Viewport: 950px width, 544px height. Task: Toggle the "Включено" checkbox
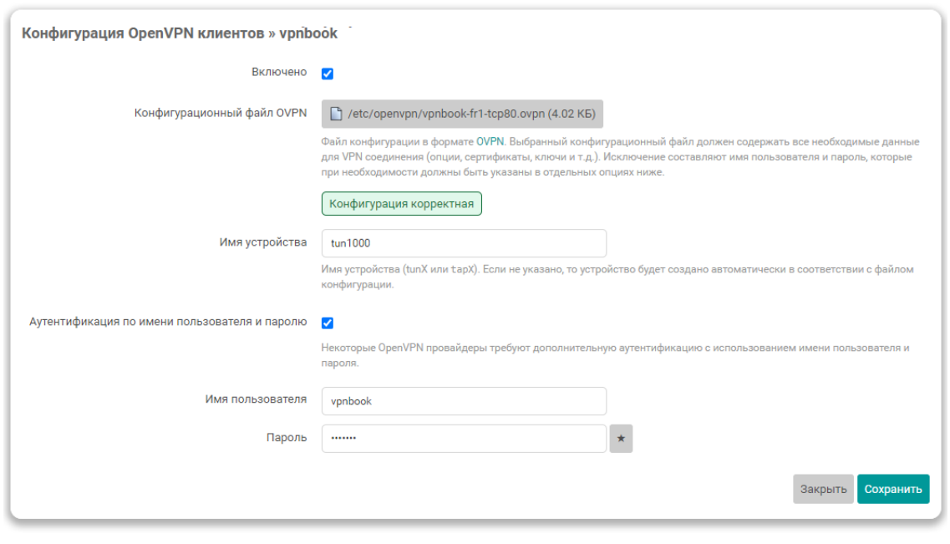pos(328,74)
